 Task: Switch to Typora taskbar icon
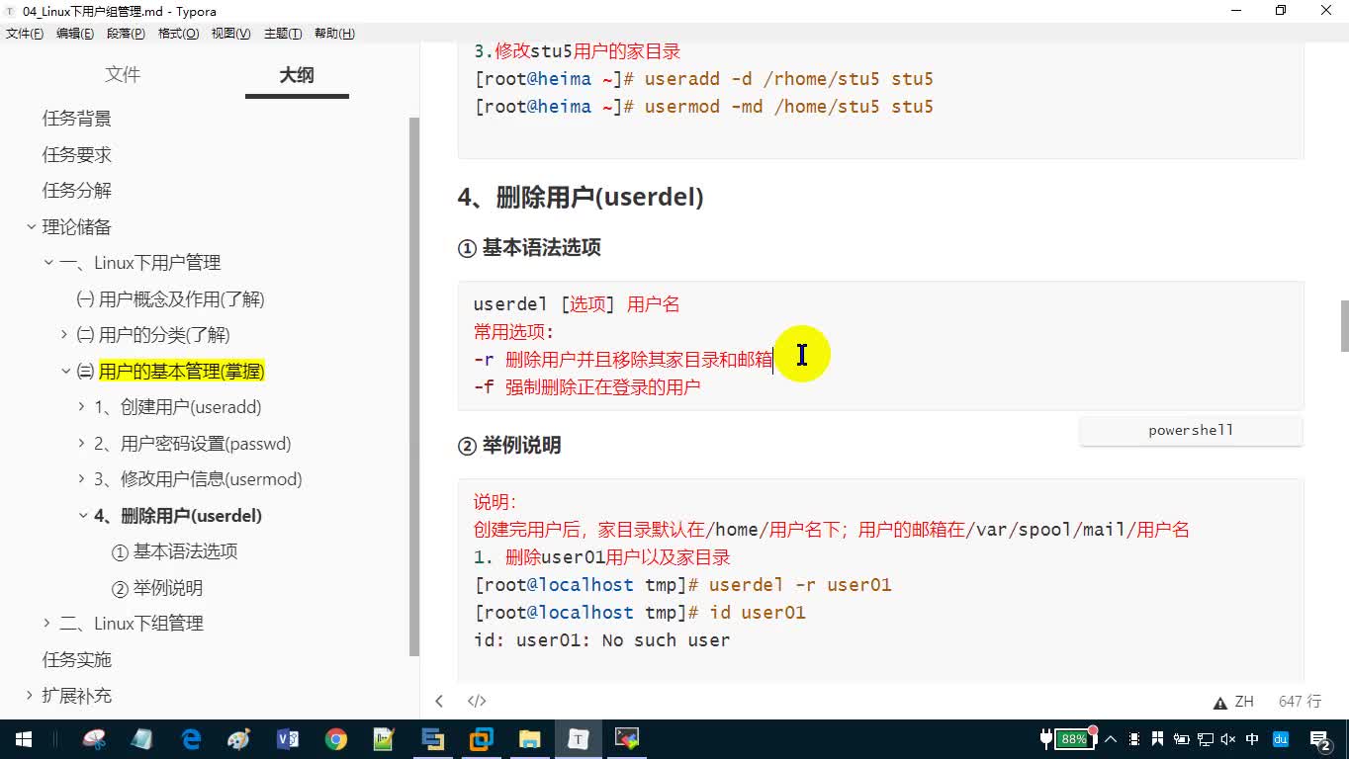(579, 739)
